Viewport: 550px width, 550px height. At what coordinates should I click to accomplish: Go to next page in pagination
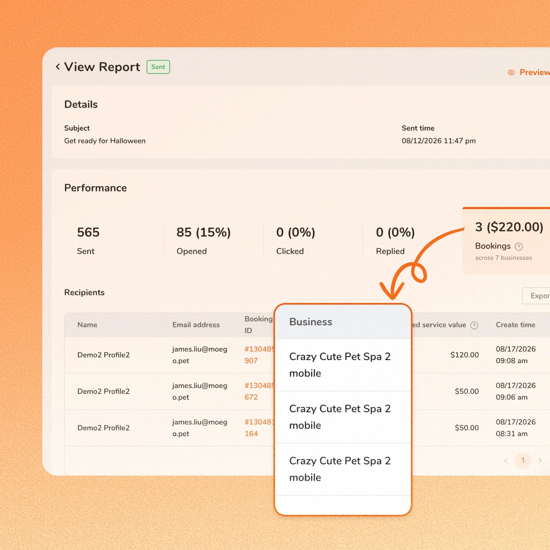pyautogui.click(x=540, y=460)
